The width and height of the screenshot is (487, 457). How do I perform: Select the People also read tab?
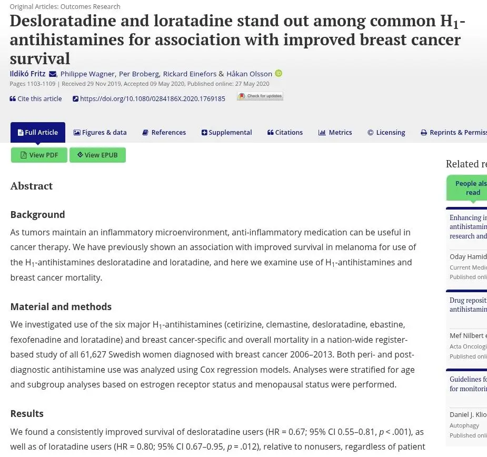pos(467,188)
